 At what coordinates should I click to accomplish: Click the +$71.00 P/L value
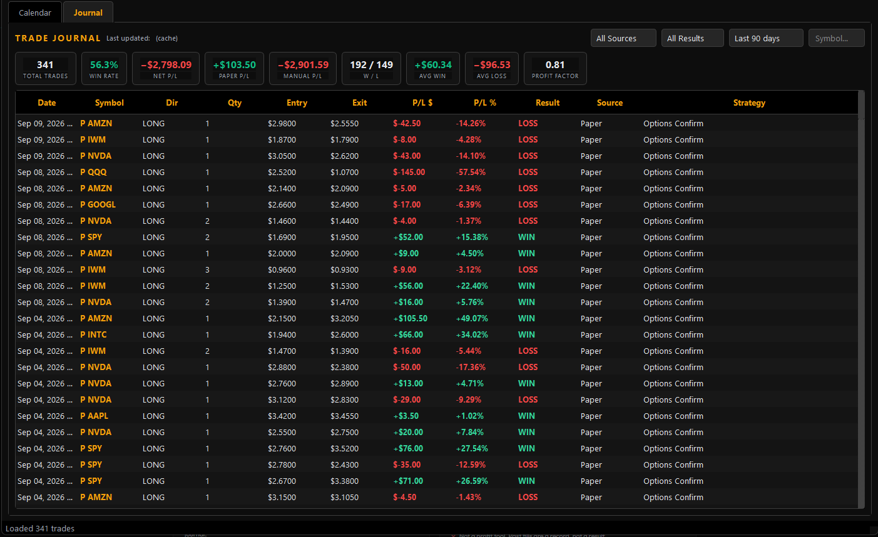[408, 481]
